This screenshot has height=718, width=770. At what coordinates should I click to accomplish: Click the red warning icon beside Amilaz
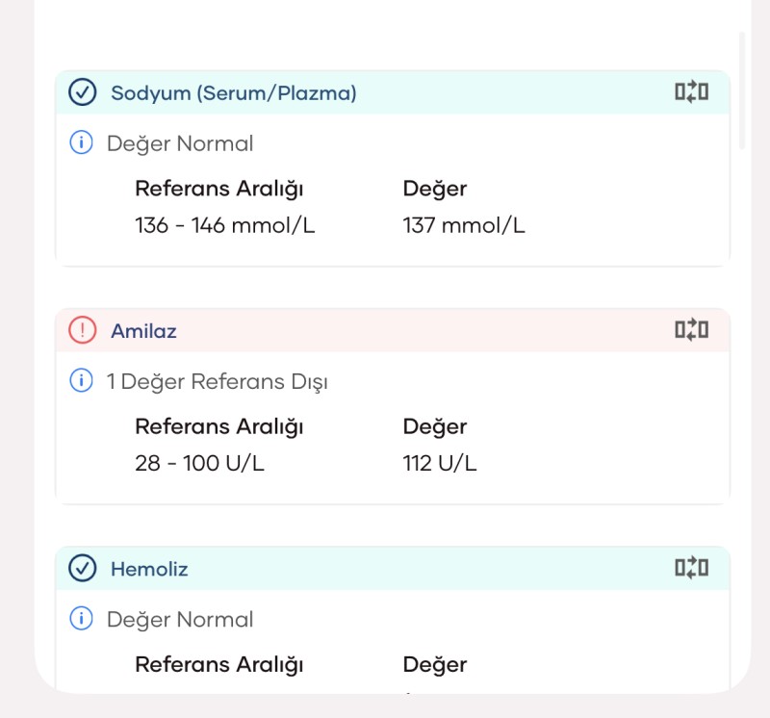click(83, 330)
